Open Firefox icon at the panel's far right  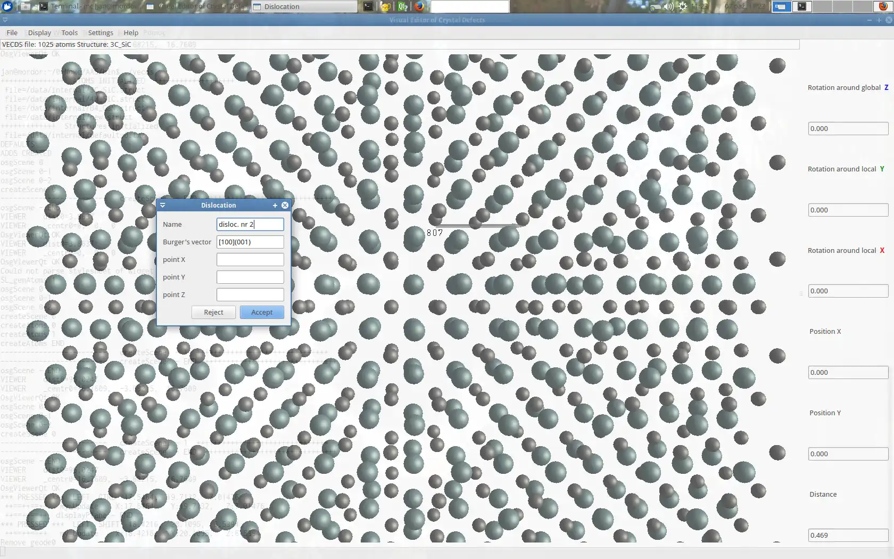coord(883,6)
